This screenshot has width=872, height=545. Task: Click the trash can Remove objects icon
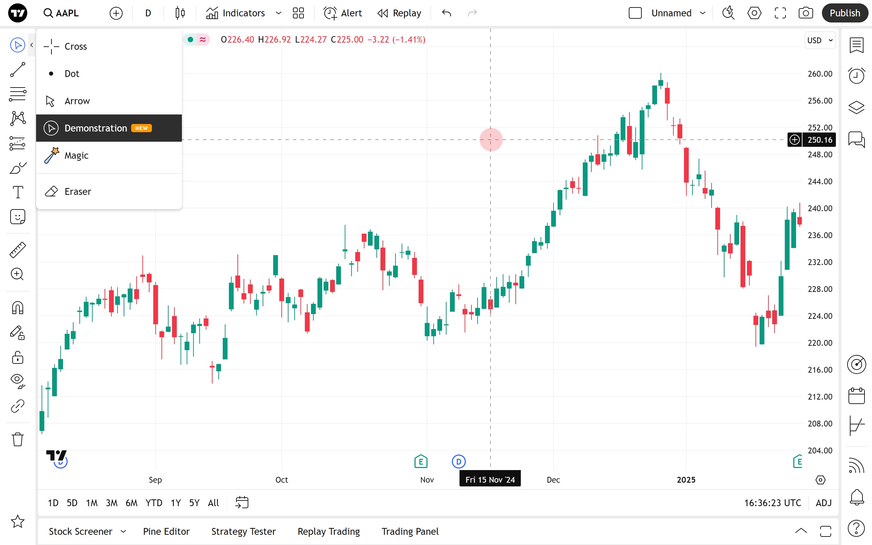17,439
